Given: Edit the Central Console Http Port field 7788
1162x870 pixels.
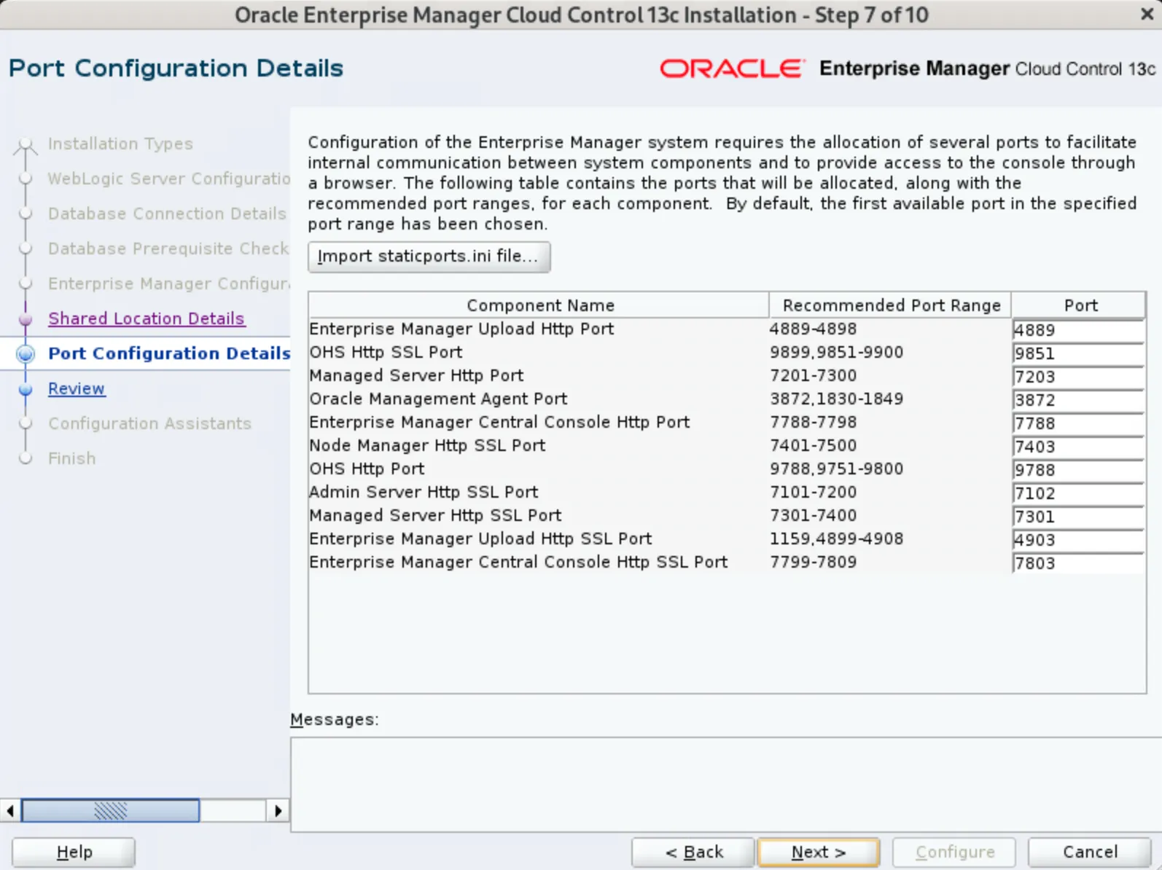Looking at the screenshot, I should point(1078,423).
